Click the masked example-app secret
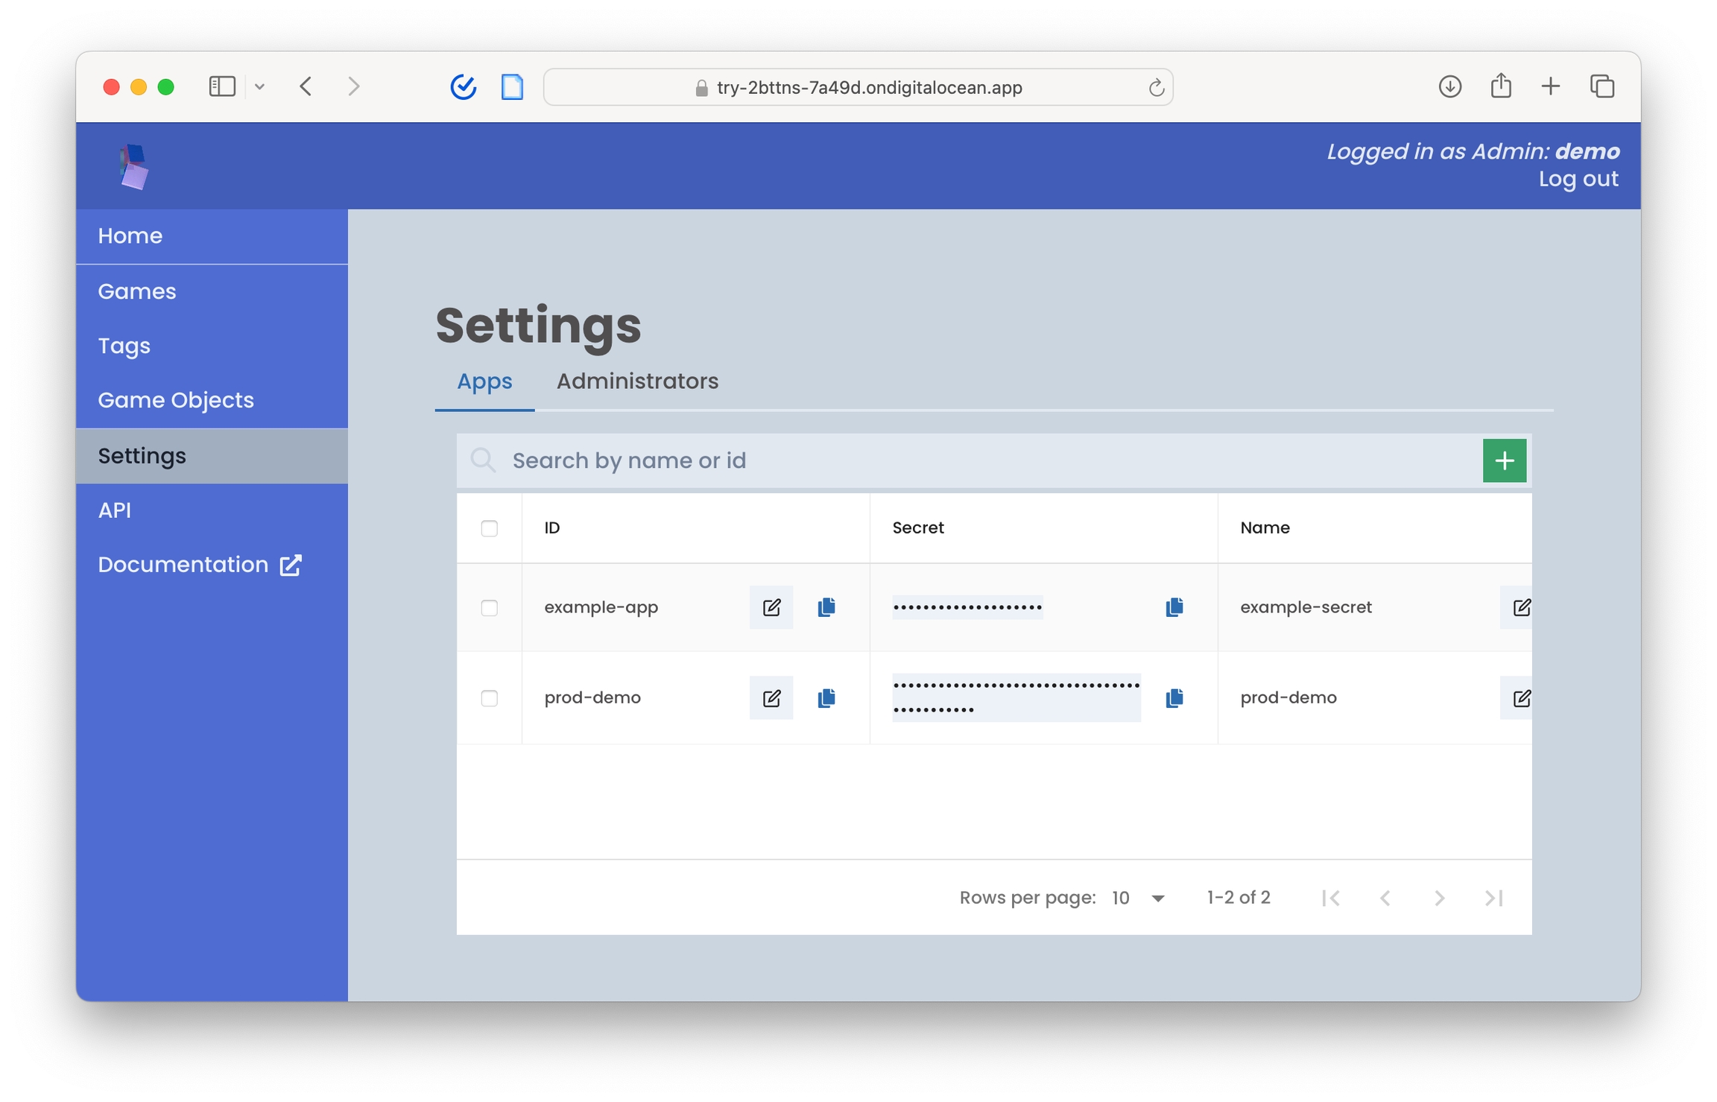 [967, 608]
